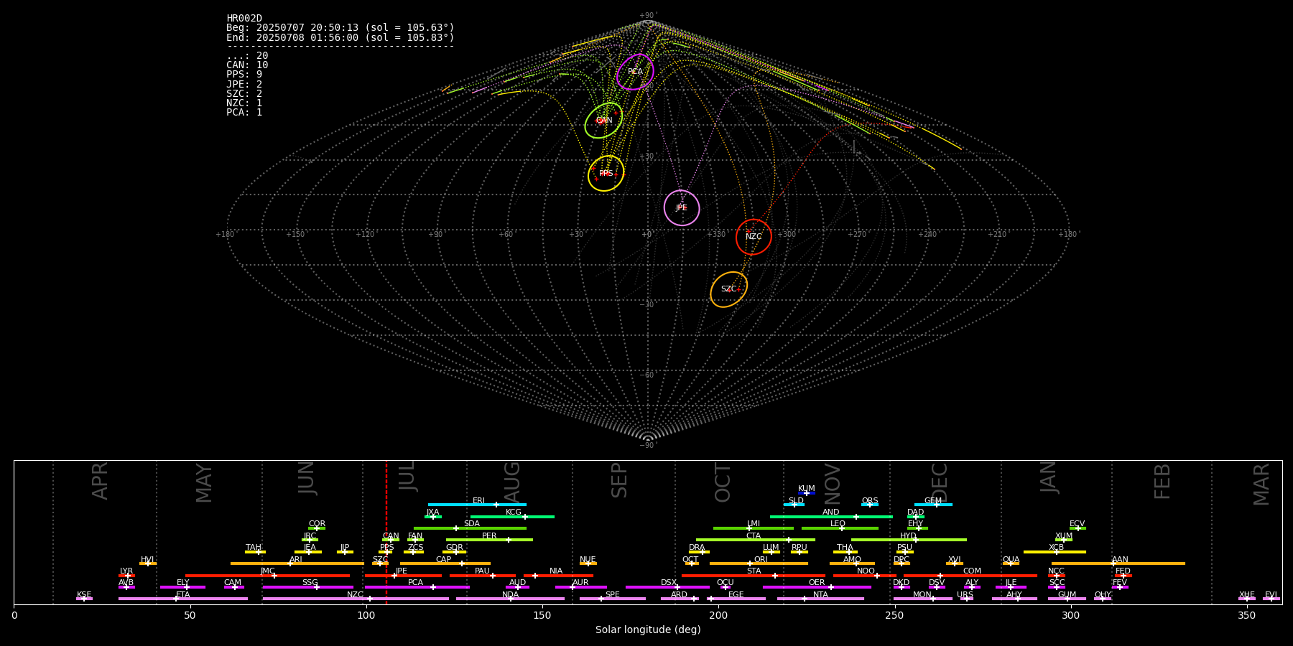This screenshot has width=1293, height=646.
Task: Click the 'JPE: 2' count line
Action: 244,85
